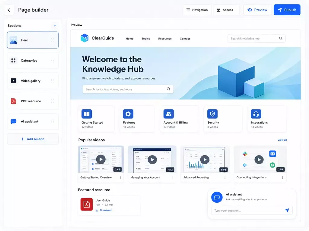Go back using the left arrow button
The width and height of the screenshot is (309, 231).
(9, 10)
